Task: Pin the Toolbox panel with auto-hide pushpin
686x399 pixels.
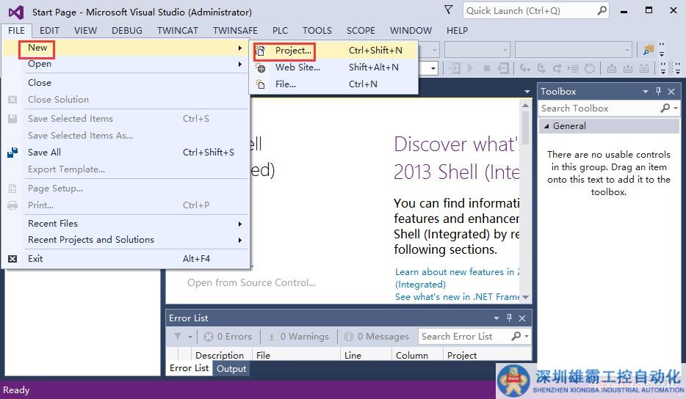Action: (x=658, y=92)
